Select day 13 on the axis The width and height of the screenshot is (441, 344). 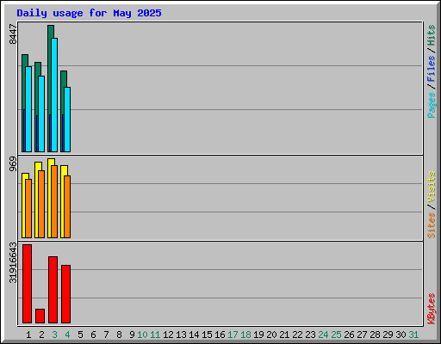tap(181, 335)
